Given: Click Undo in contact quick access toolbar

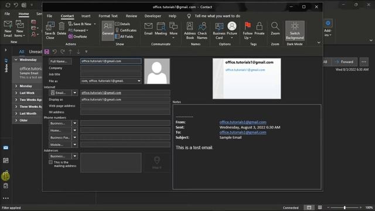Looking at the screenshot, I should [x=54, y=52].
